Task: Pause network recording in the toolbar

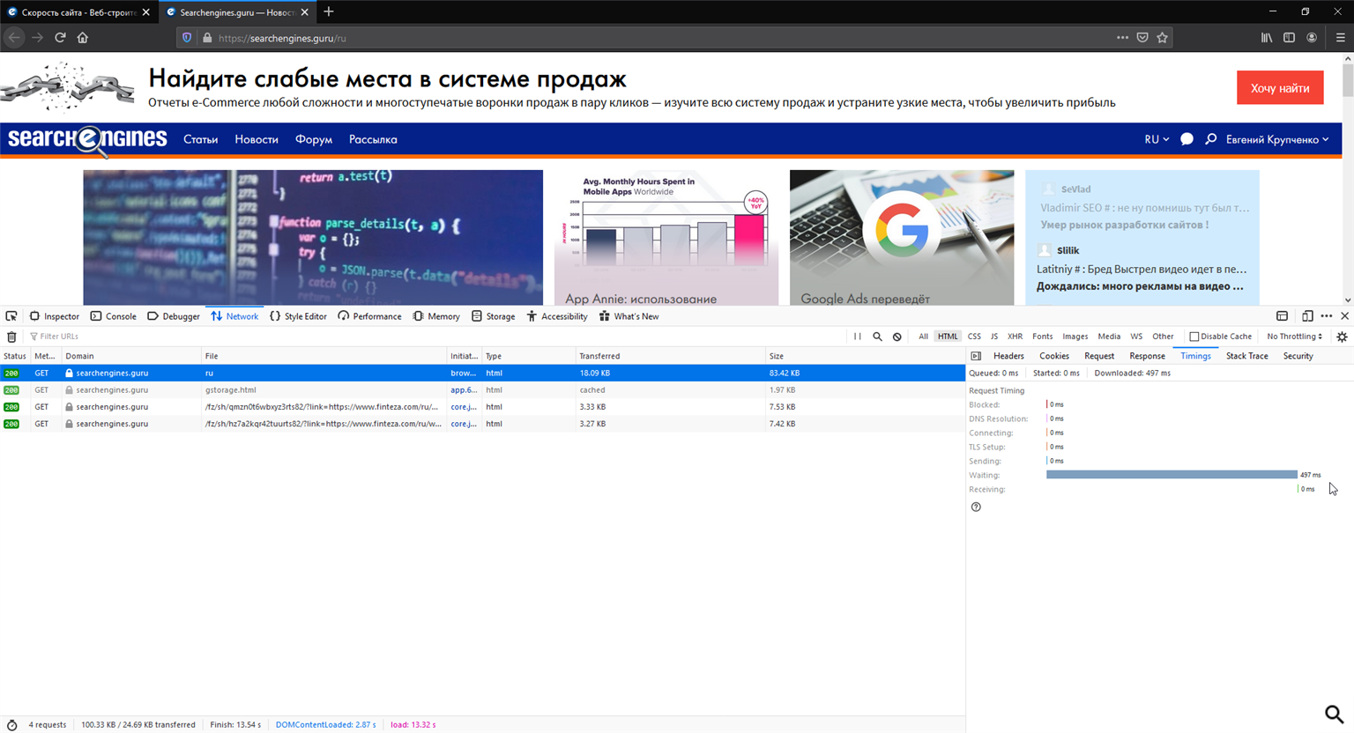Action: pos(858,337)
